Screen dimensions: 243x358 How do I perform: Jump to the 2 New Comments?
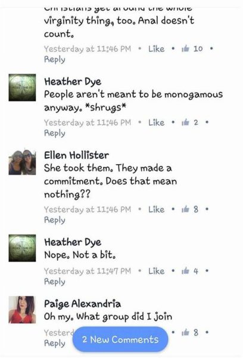pyautogui.click(x=120, y=340)
